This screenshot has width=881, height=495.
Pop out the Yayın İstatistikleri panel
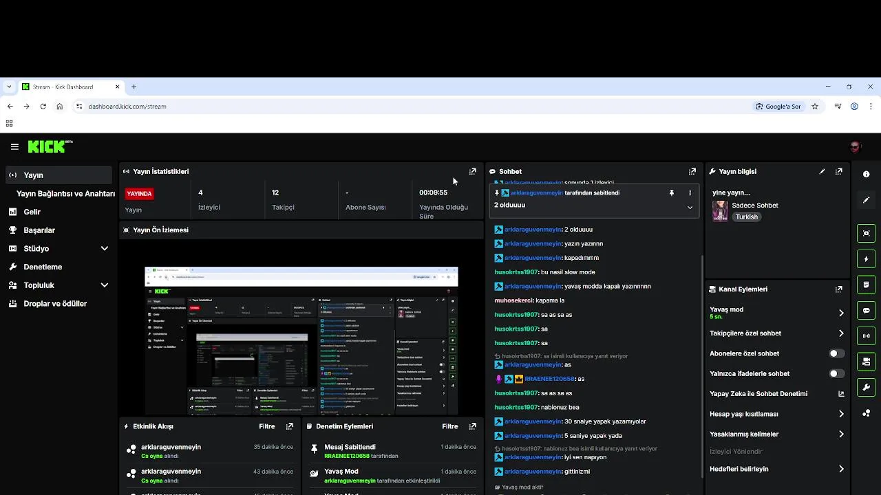[x=472, y=171]
